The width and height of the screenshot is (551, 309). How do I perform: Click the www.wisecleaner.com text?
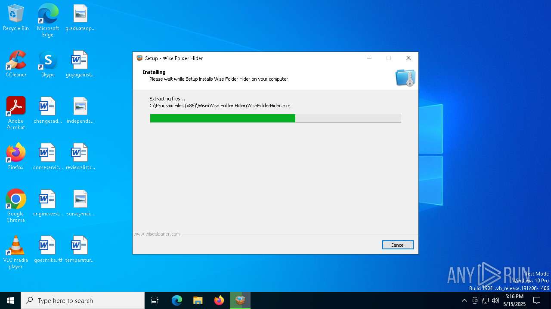coord(157,234)
